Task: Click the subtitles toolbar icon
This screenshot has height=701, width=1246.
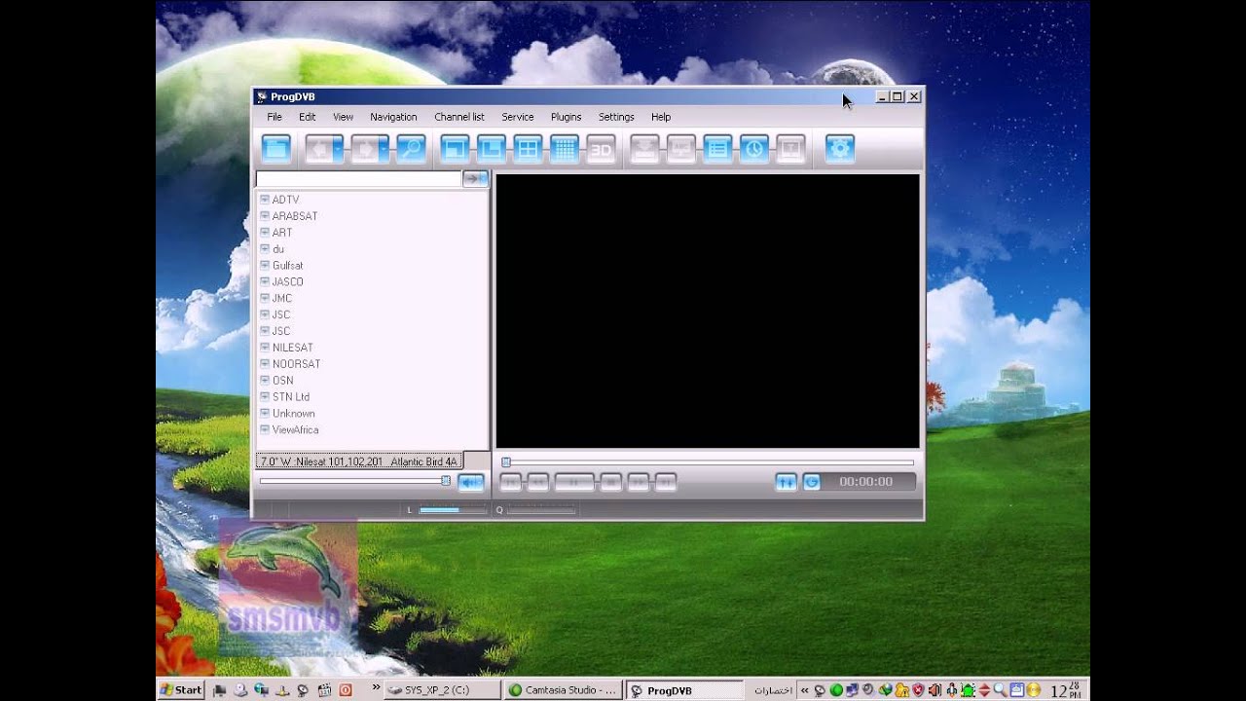Action: [681, 148]
